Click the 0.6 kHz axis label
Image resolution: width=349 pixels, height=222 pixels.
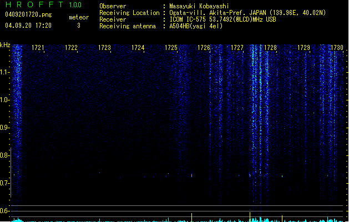4,211
